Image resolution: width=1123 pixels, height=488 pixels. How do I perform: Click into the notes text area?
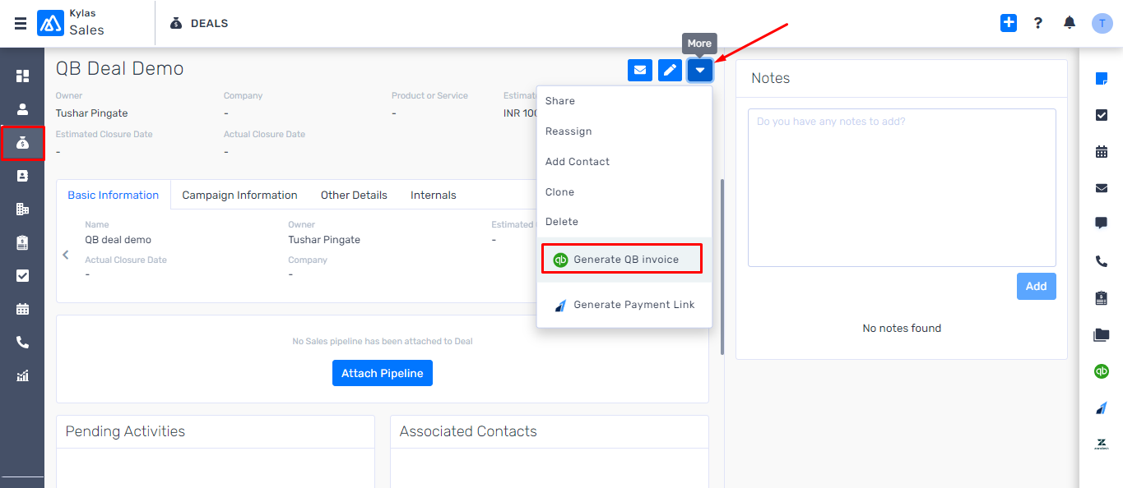pos(902,188)
